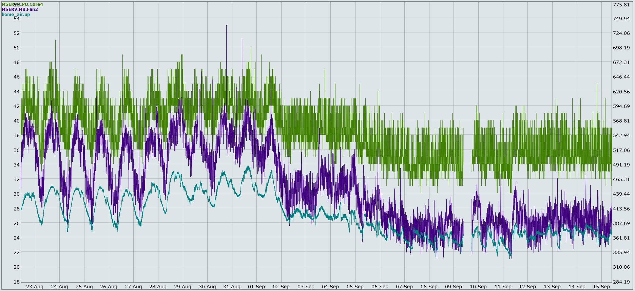
Task: Select the 31 Aug date label
Action: [x=232, y=287]
